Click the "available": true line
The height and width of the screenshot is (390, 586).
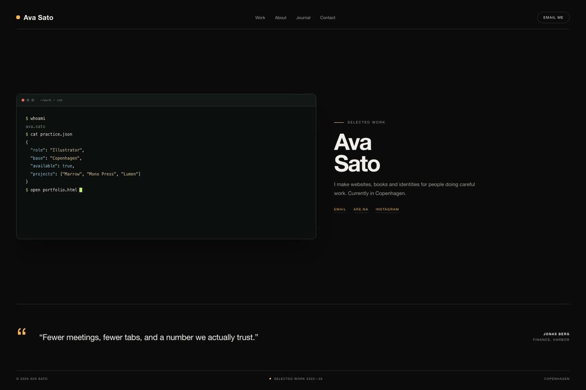pyautogui.click(x=52, y=166)
